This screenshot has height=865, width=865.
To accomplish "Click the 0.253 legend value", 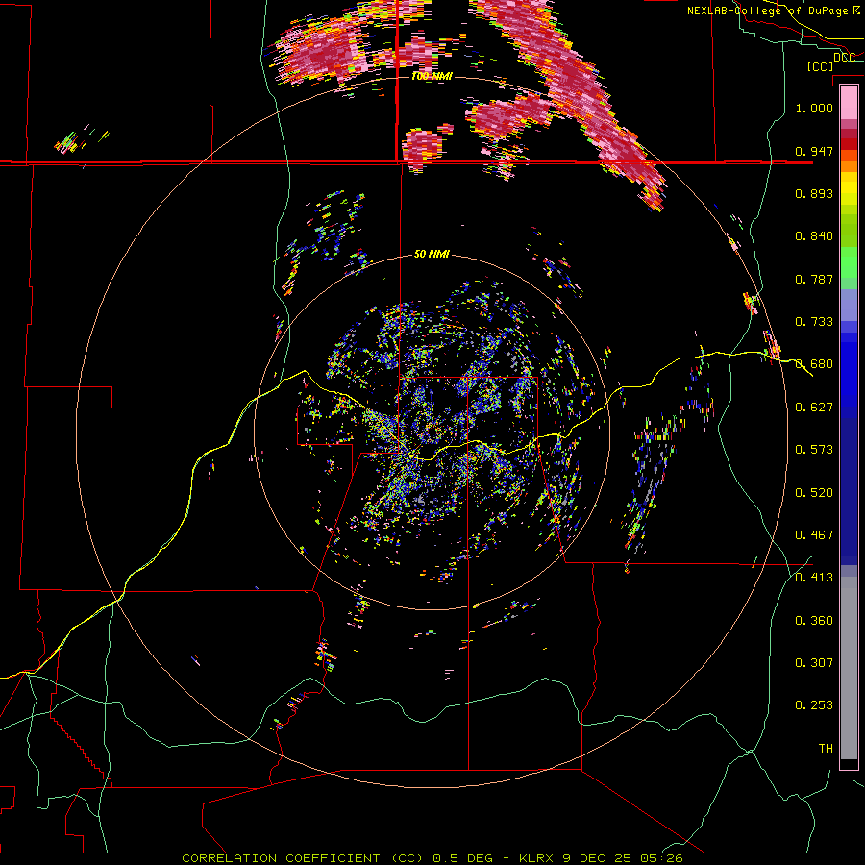I will coord(814,705).
